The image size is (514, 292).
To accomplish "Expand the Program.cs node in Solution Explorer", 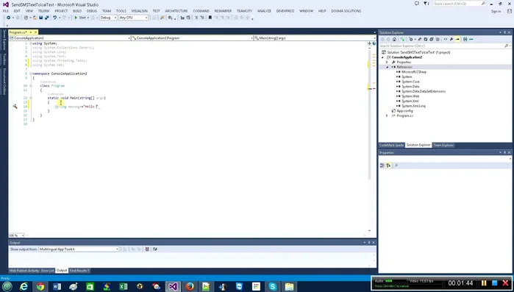I will (x=387, y=115).
